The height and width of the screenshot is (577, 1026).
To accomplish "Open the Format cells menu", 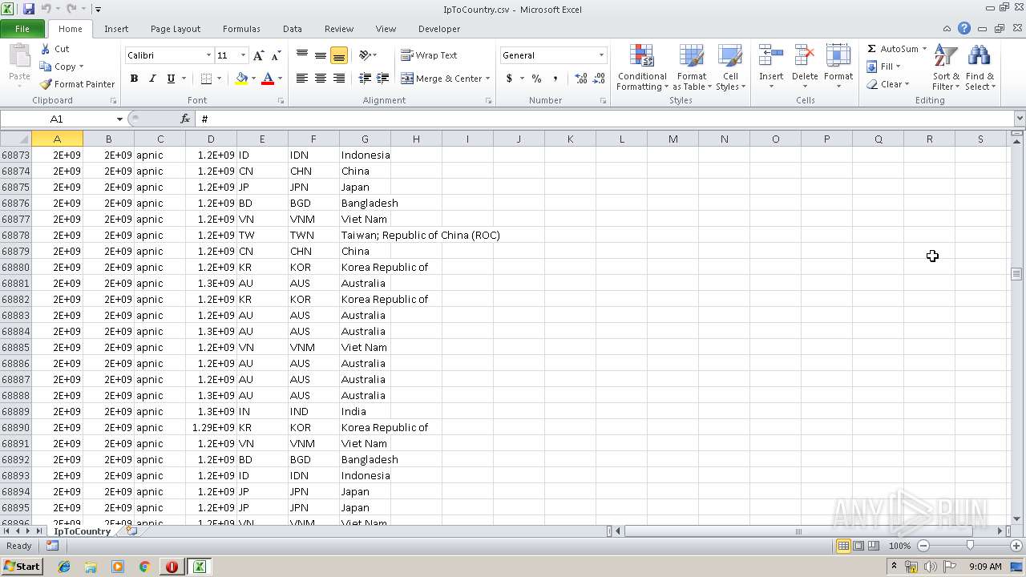I will (838, 68).
